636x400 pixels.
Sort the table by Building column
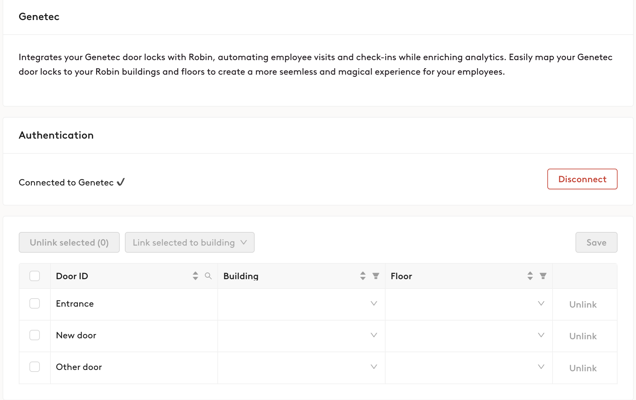click(x=363, y=276)
